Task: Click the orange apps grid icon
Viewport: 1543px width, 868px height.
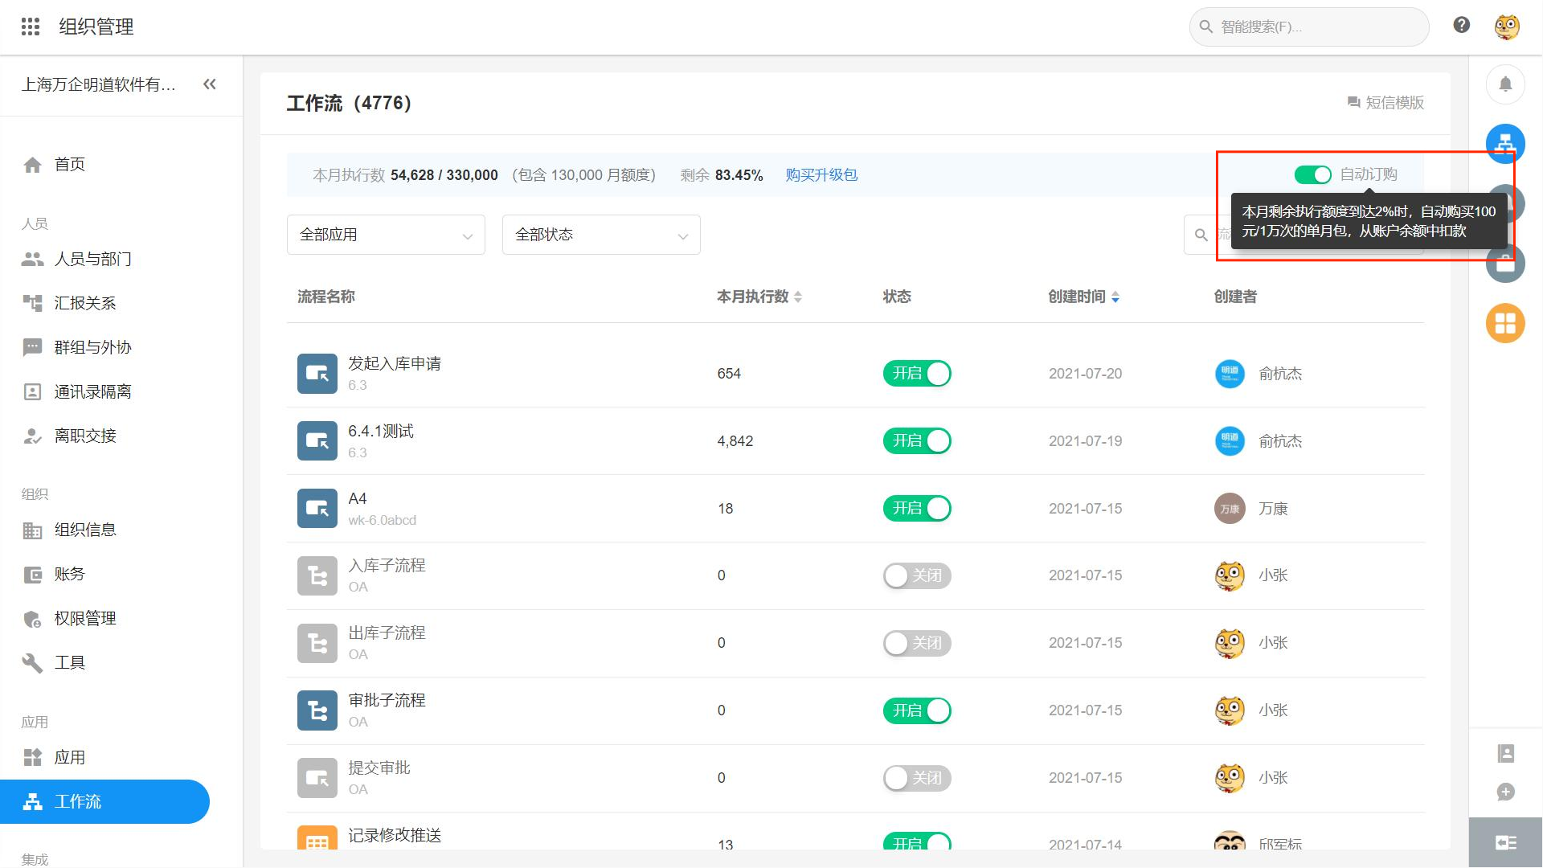Action: (1505, 323)
